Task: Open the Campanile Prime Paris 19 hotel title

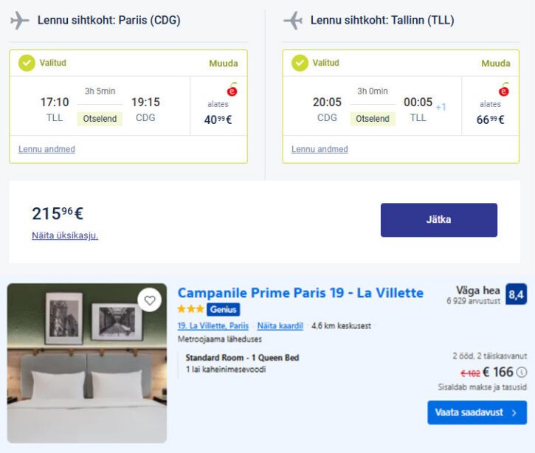Action: (x=300, y=293)
